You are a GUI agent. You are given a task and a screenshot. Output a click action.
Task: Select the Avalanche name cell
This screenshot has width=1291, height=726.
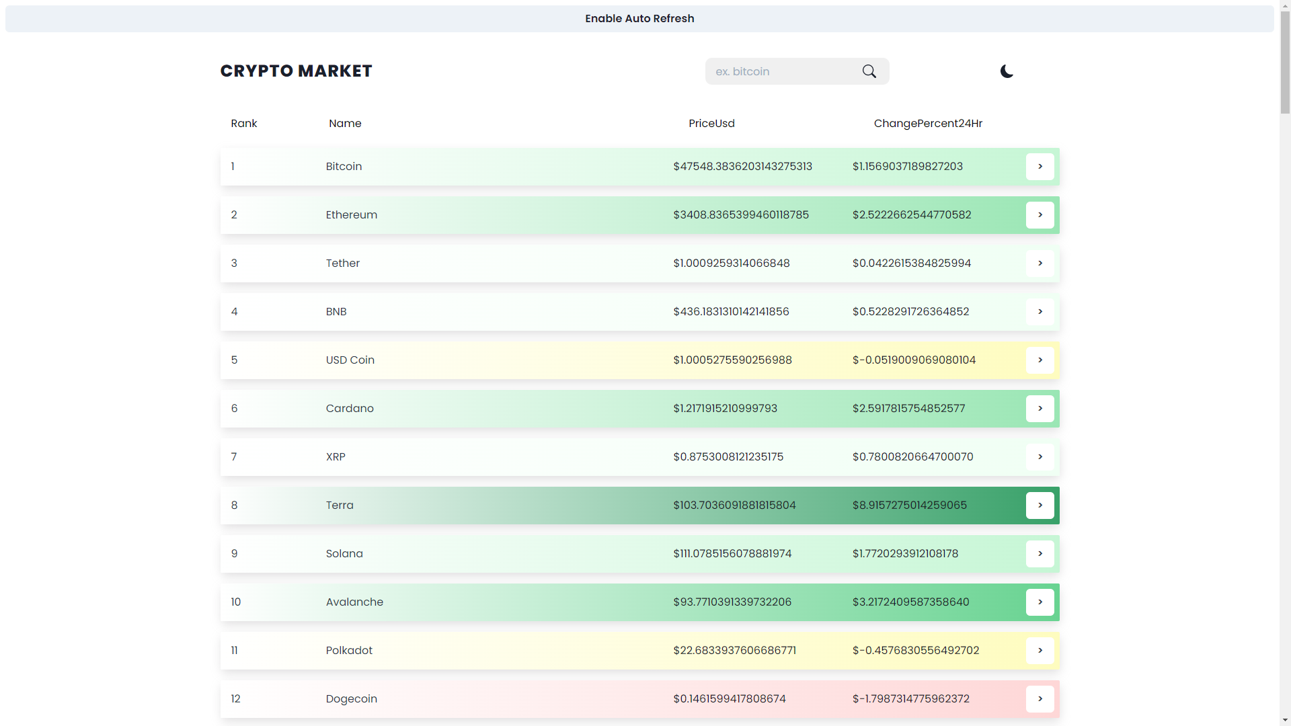click(x=354, y=602)
